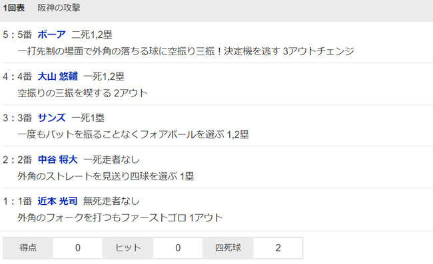433x264 pixels.
Task: Click サンズ walk description フォアボールを選ぶ
Action: point(133,134)
